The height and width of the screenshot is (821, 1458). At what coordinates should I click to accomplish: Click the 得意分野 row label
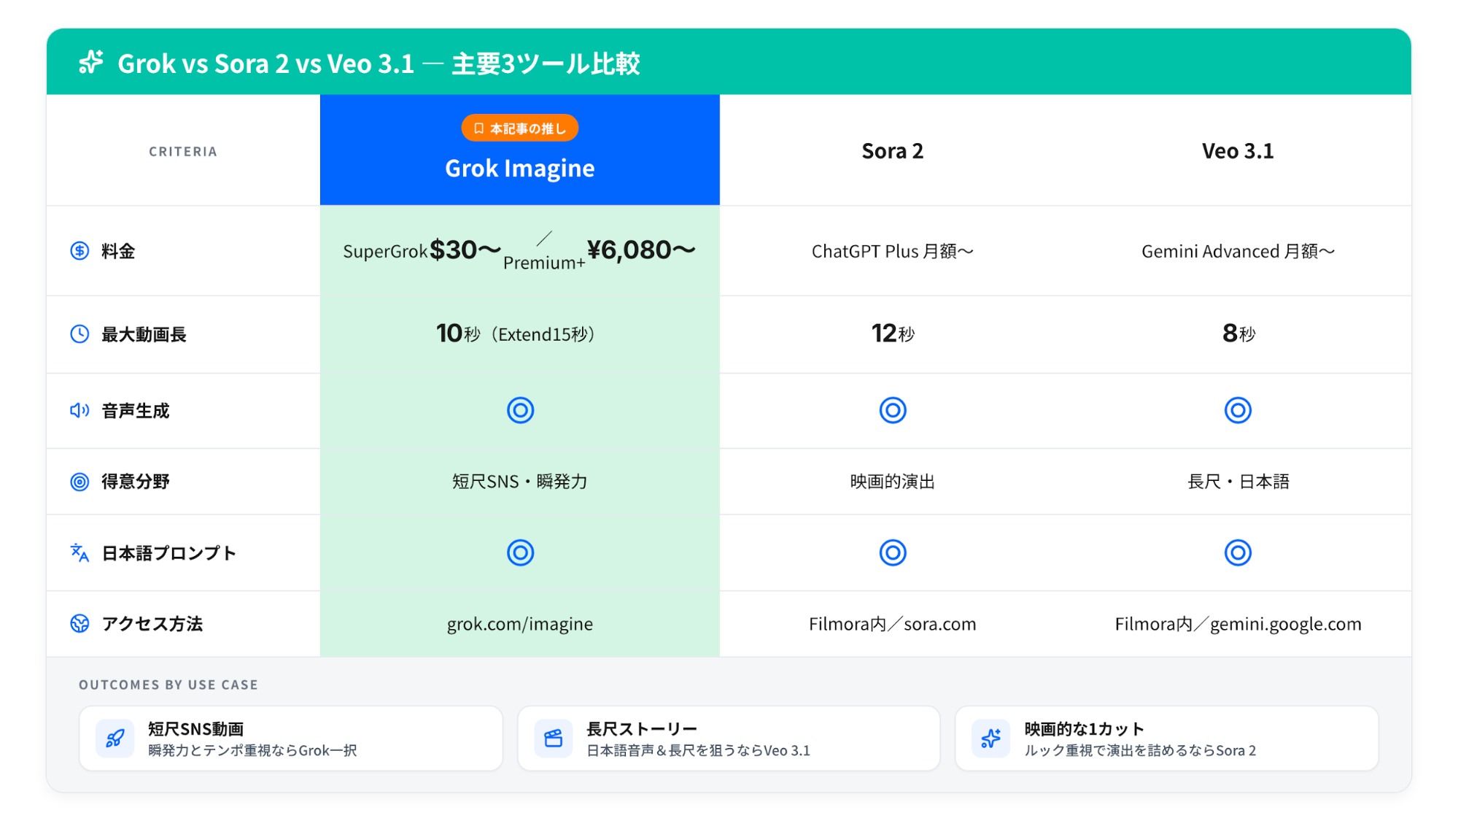tap(135, 482)
